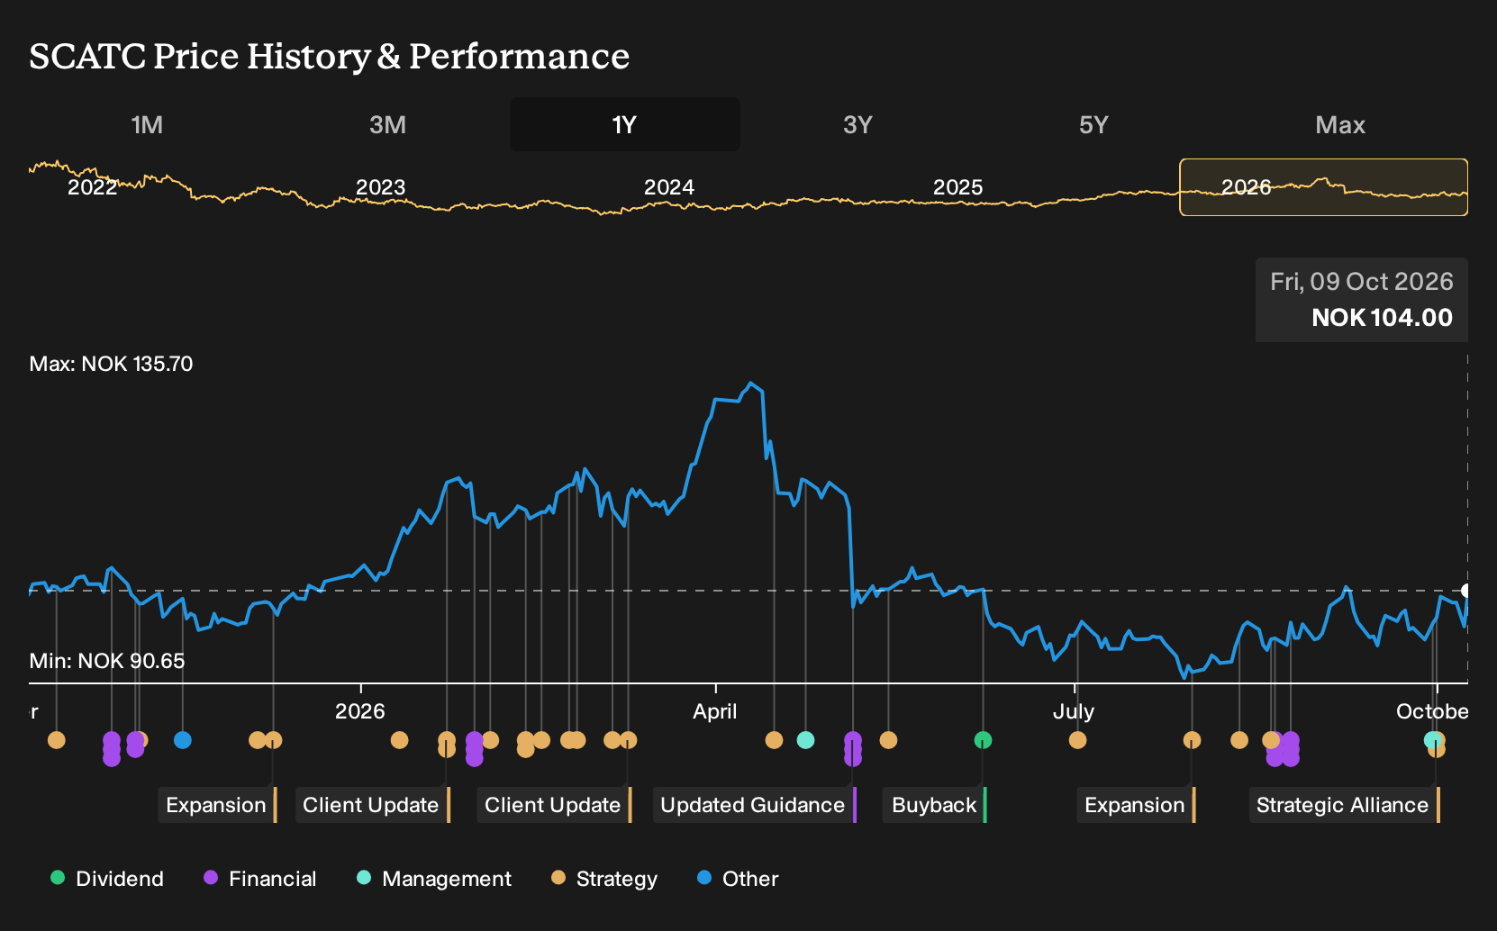Screen dimensions: 1497x931
Task: Click the Min: NOK 90.65 label
Action: pyautogui.click(x=107, y=661)
